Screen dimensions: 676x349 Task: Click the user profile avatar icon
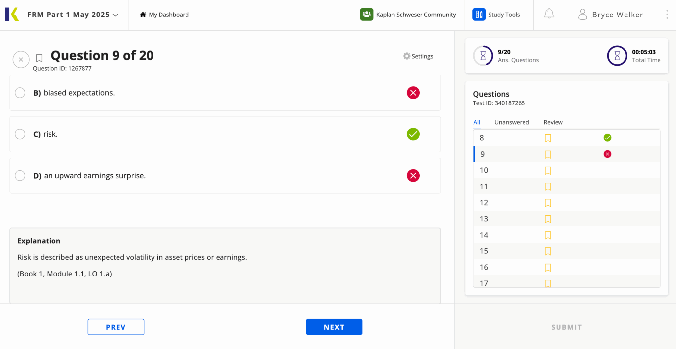pyautogui.click(x=583, y=15)
